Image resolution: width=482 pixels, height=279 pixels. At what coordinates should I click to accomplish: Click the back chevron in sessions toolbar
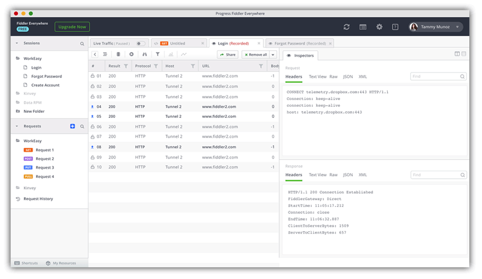pos(95,54)
